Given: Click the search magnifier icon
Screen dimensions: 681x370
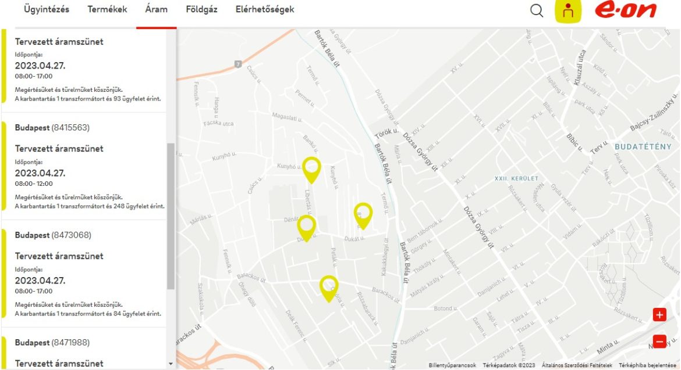Looking at the screenshot, I should click(537, 10).
